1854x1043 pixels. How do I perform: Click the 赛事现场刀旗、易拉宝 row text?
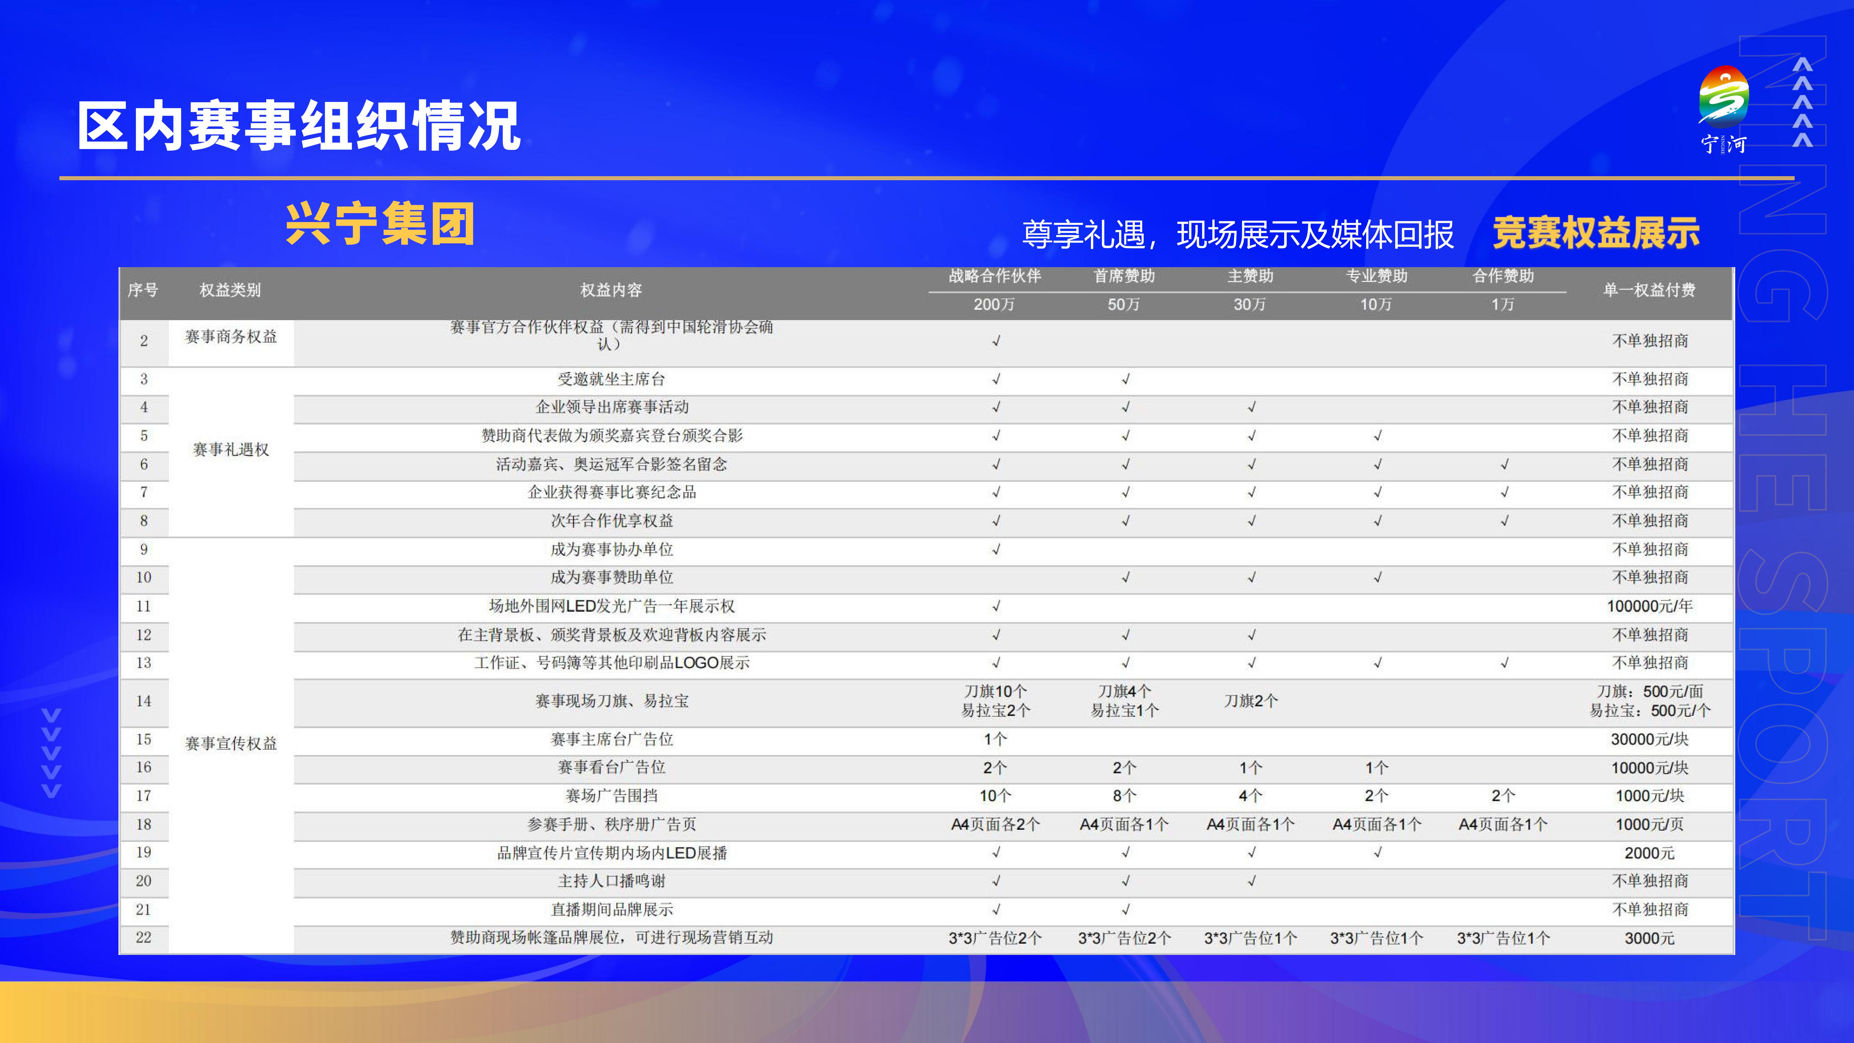[612, 701]
